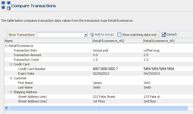Select the First Name row

point(99,83)
